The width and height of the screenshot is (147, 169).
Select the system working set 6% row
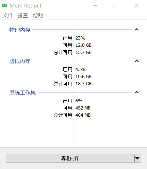click(x=73, y=101)
